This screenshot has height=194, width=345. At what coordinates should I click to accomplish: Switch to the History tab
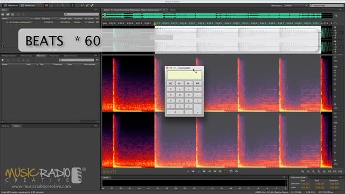5,126
